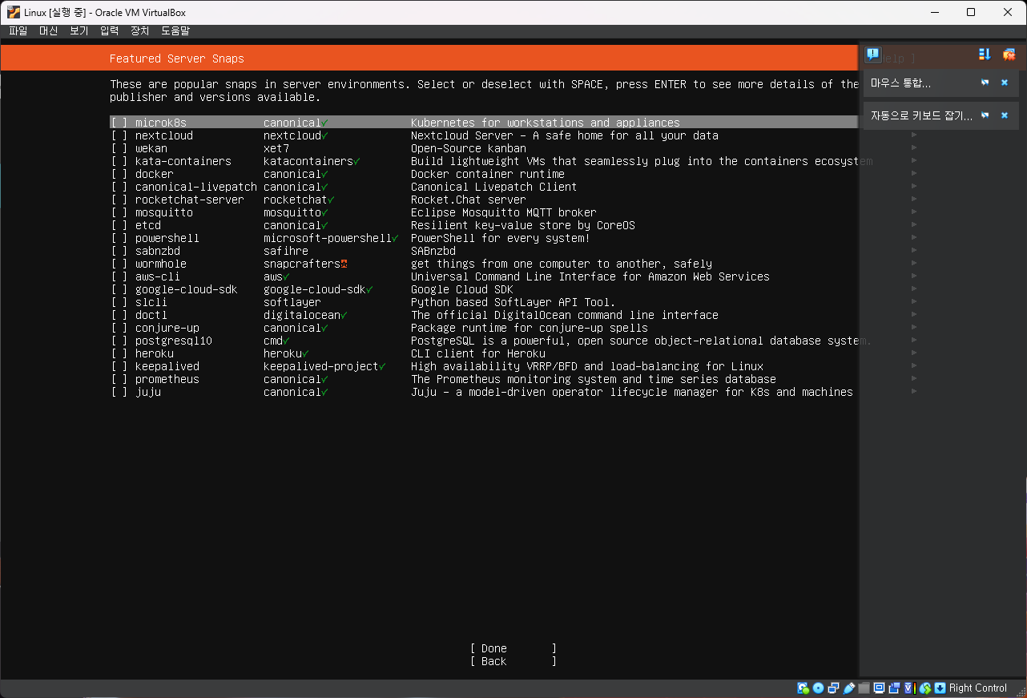Click the VirtualBox title bar icon
This screenshot has height=698, width=1027.
(x=14, y=12)
